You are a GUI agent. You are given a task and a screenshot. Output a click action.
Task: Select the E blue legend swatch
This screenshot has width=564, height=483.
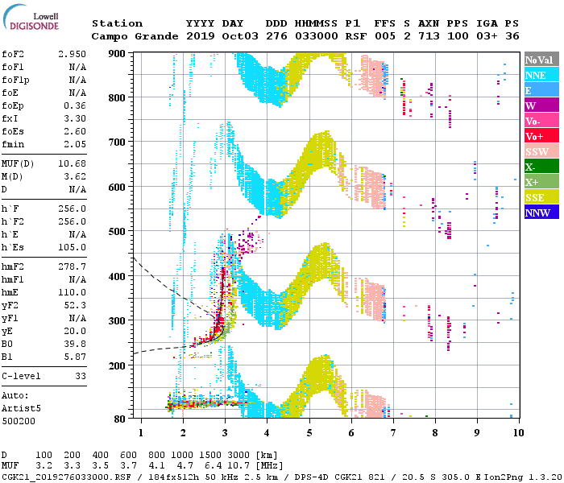point(541,90)
